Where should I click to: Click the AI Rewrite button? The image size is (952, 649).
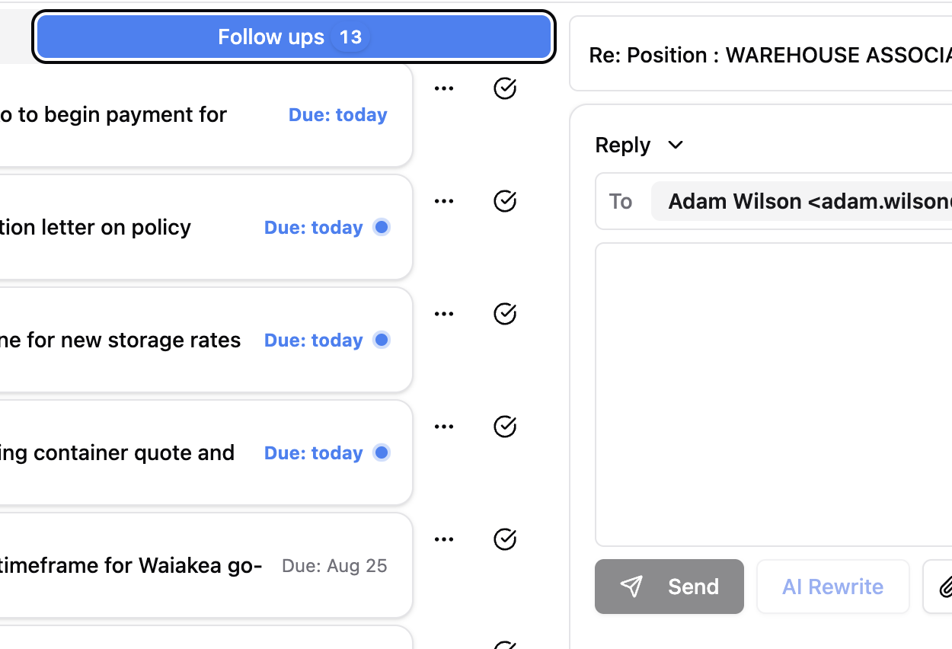pyautogui.click(x=832, y=587)
